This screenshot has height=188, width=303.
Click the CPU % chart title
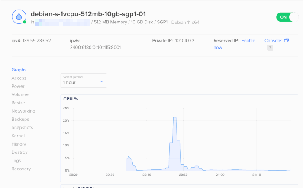[71, 99]
